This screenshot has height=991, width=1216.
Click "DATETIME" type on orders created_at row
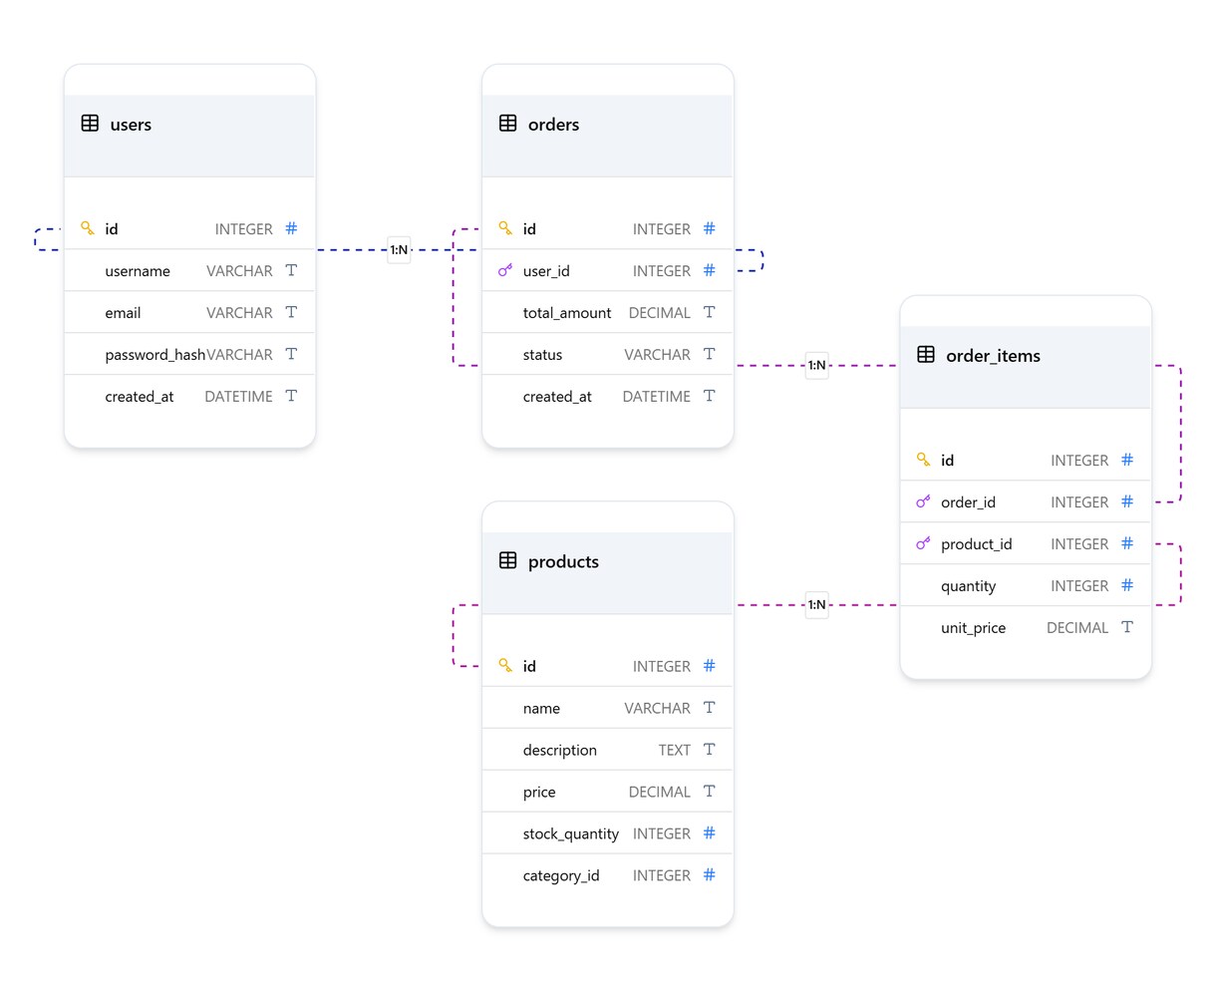[656, 397]
